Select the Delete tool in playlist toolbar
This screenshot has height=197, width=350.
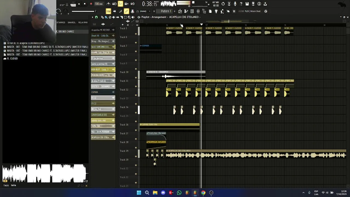point(110,17)
